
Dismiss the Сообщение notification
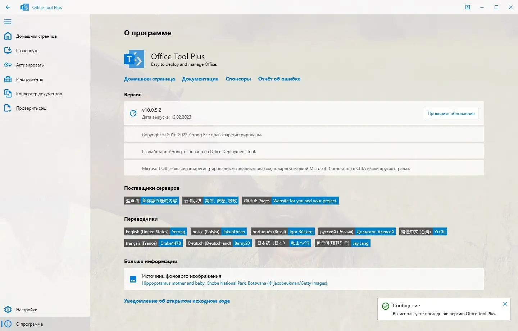pyautogui.click(x=505, y=304)
